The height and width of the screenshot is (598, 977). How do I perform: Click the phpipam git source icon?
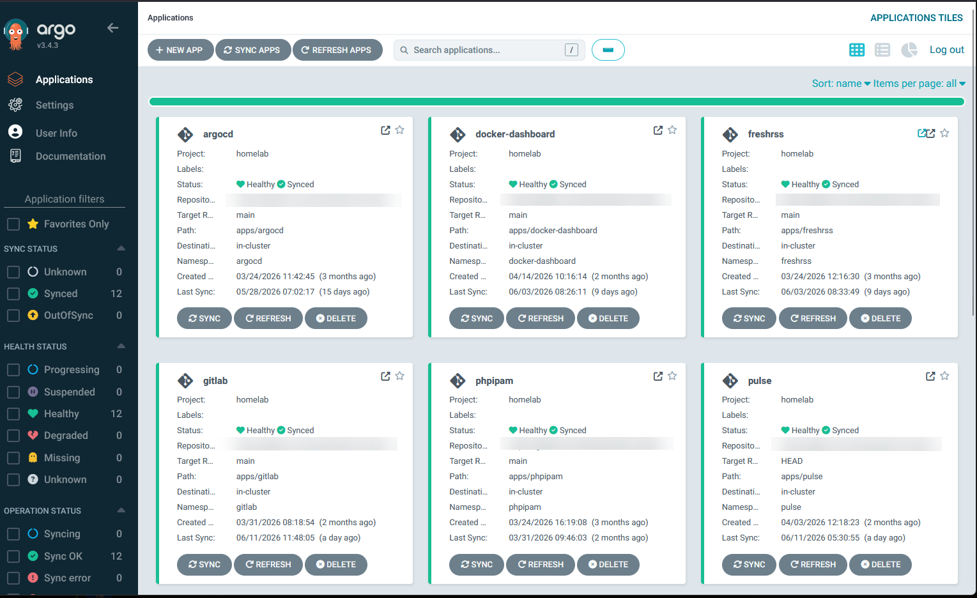(x=458, y=381)
